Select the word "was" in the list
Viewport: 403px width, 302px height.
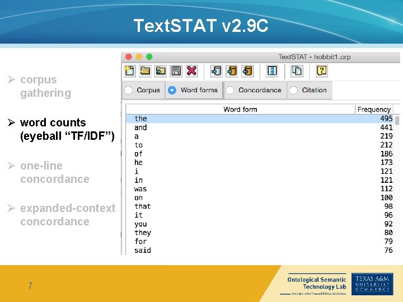[x=140, y=189]
